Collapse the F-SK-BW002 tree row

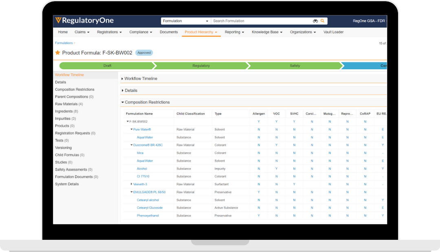point(128,121)
